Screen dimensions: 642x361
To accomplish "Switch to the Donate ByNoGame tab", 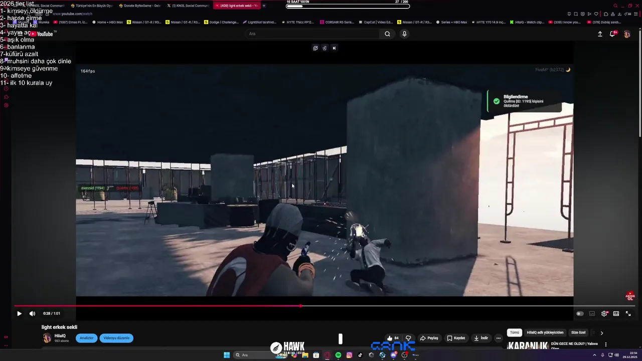I will point(140,6).
